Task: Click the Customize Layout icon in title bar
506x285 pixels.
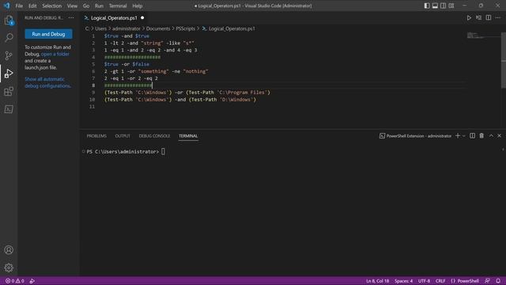Action: 451,6
